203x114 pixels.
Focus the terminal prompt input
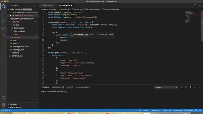pos(67,92)
